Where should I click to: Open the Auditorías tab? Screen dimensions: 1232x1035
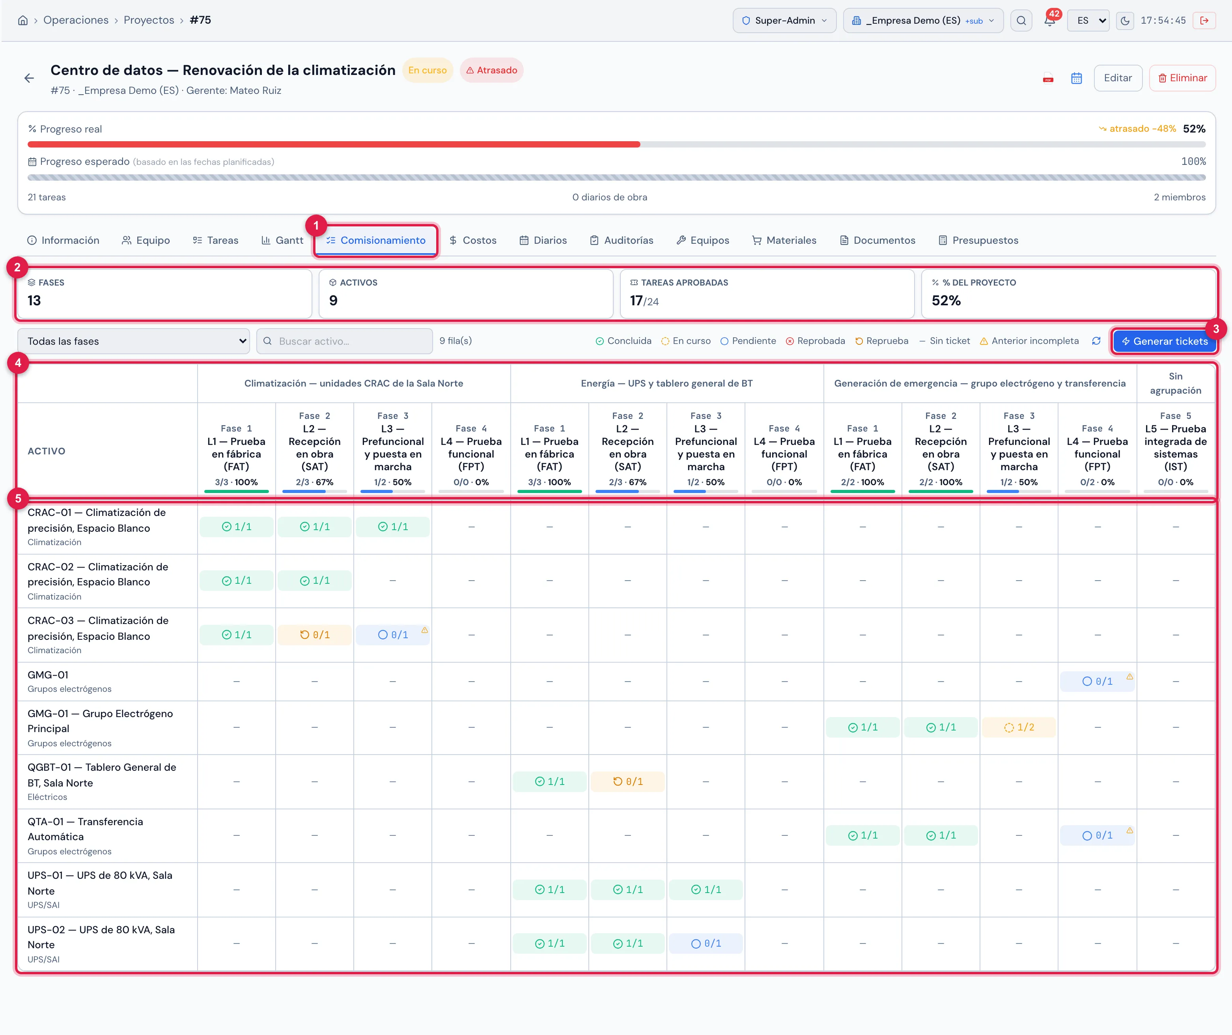[x=622, y=241]
